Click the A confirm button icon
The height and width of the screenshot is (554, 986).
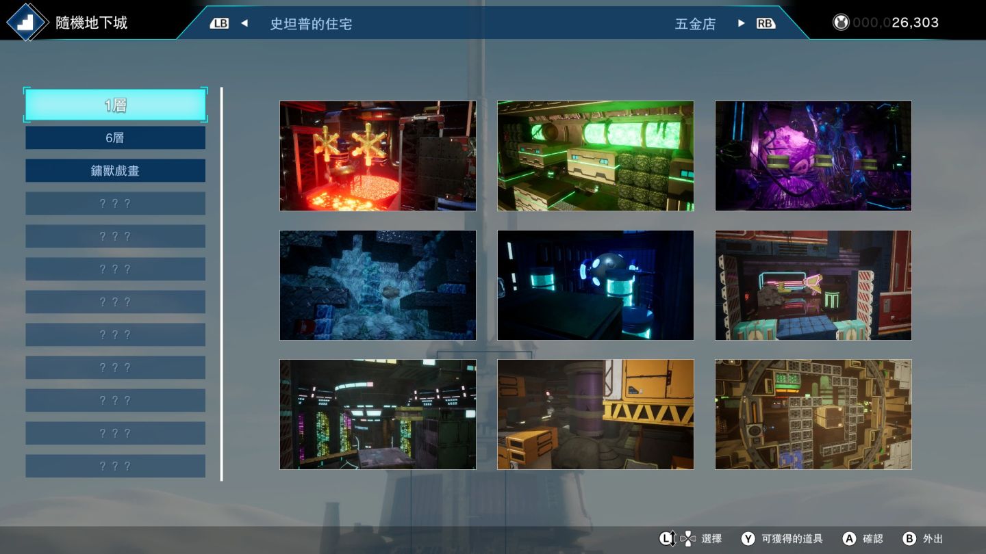849,539
